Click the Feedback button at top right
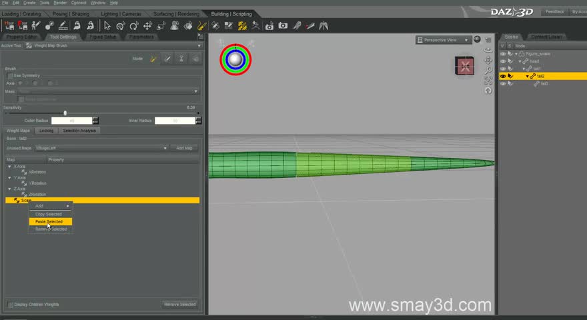The image size is (587, 320). click(554, 11)
